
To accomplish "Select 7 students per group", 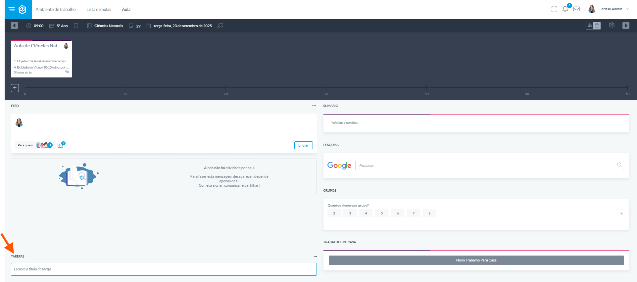I will click(414, 213).
